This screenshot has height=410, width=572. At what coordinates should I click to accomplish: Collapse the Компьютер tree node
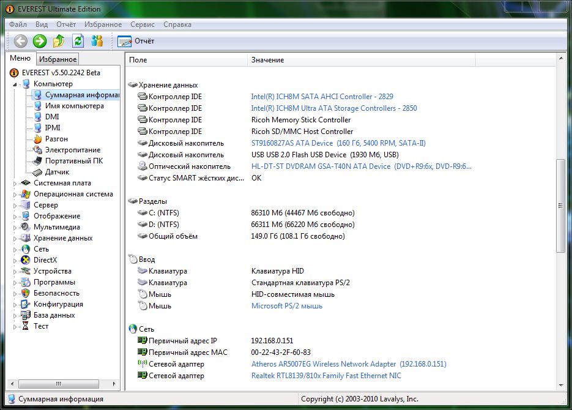15,84
